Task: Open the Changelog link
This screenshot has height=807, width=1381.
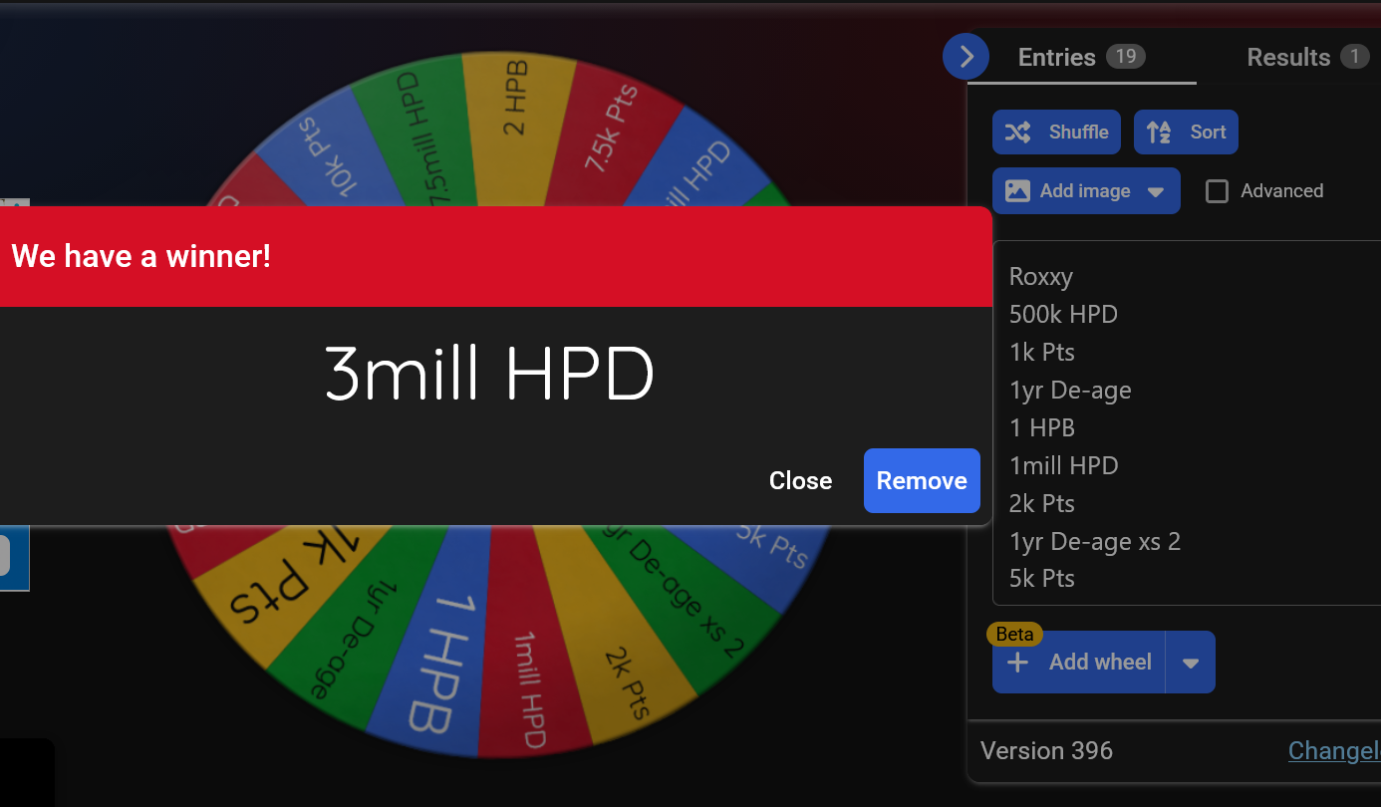Action: pyautogui.click(x=1334, y=750)
